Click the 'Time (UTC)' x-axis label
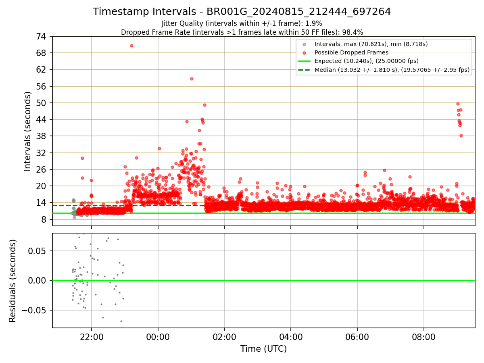The width and height of the screenshot is (484, 363). tap(263, 349)
